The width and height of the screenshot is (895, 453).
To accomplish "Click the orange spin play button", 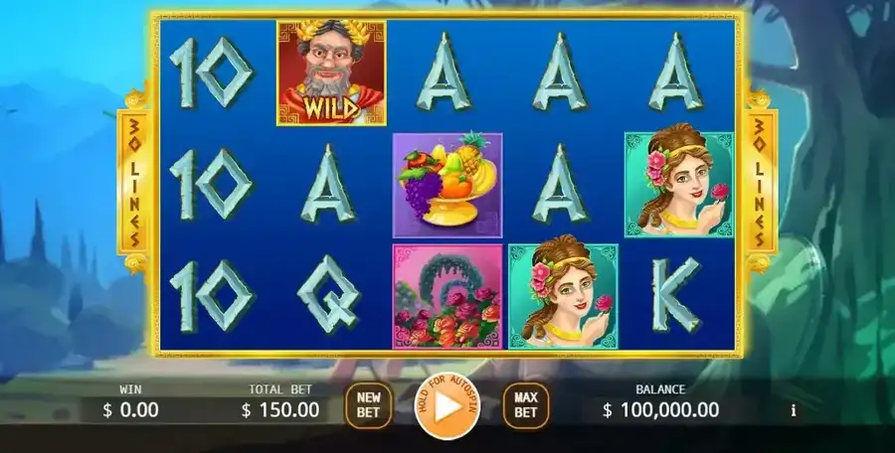I will point(447,405).
